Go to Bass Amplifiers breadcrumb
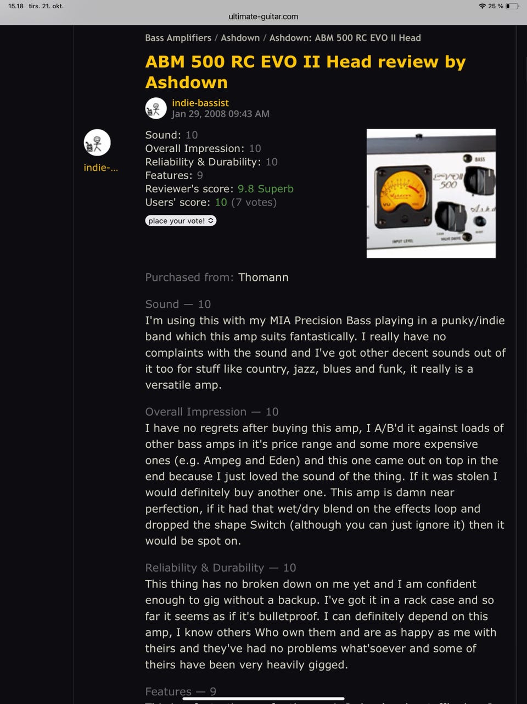Image resolution: width=527 pixels, height=704 pixels. [178, 38]
